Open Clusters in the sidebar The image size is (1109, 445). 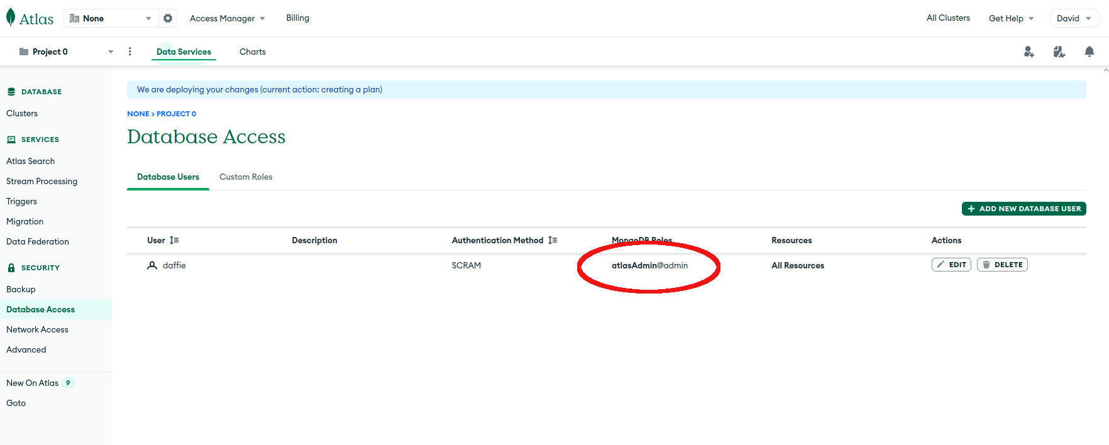(x=22, y=114)
